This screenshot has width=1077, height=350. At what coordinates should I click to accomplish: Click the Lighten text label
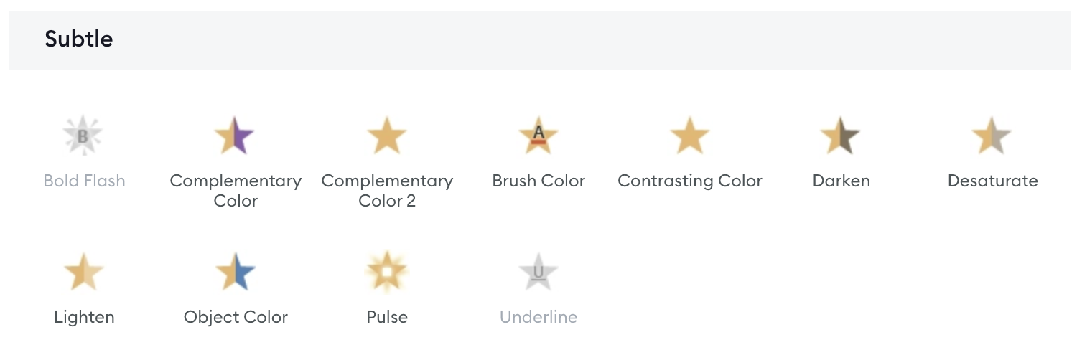point(84,317)
